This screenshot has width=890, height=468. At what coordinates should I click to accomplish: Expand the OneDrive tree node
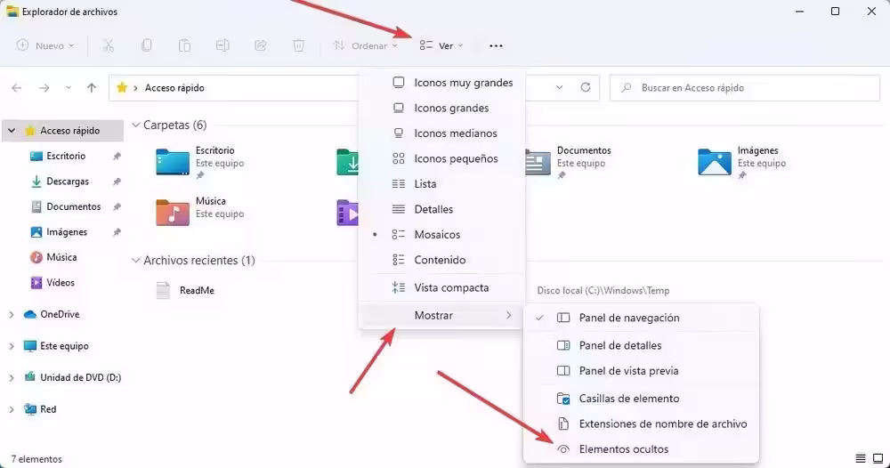(11, 314)
